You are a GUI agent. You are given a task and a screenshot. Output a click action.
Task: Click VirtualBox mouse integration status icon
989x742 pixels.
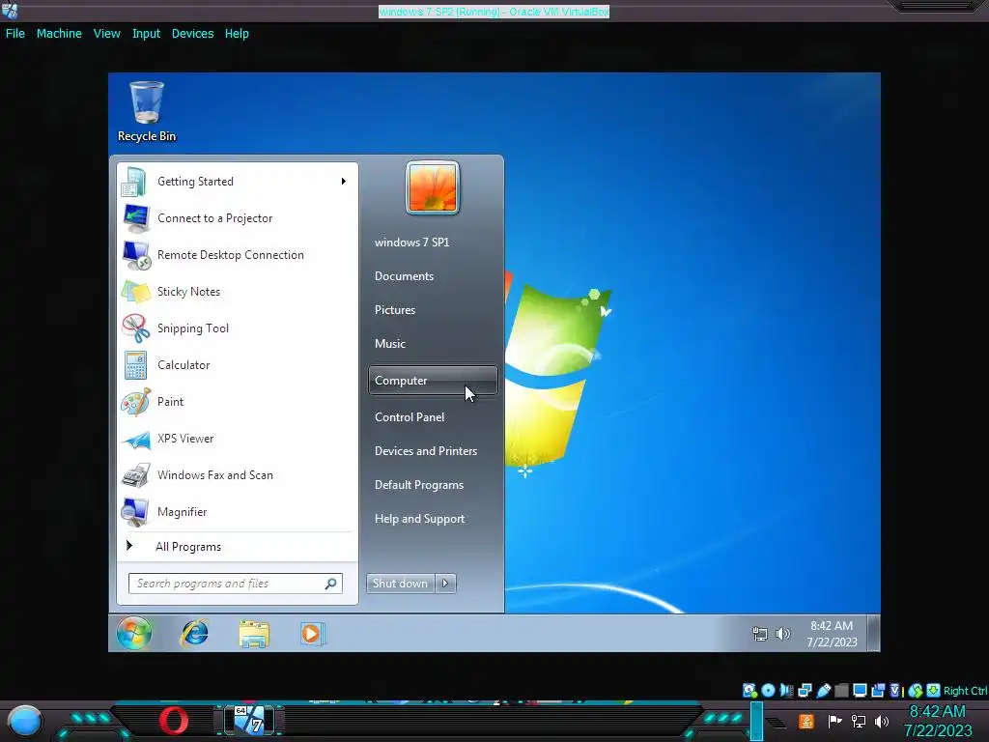point(916,691)
